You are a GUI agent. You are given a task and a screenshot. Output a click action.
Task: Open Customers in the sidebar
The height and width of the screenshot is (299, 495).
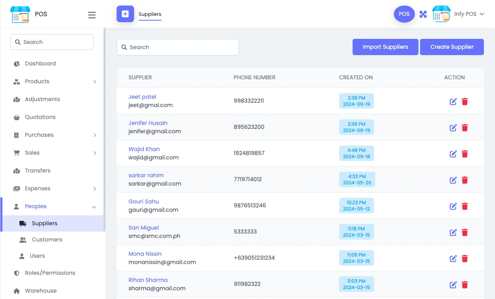click(47, 240)
